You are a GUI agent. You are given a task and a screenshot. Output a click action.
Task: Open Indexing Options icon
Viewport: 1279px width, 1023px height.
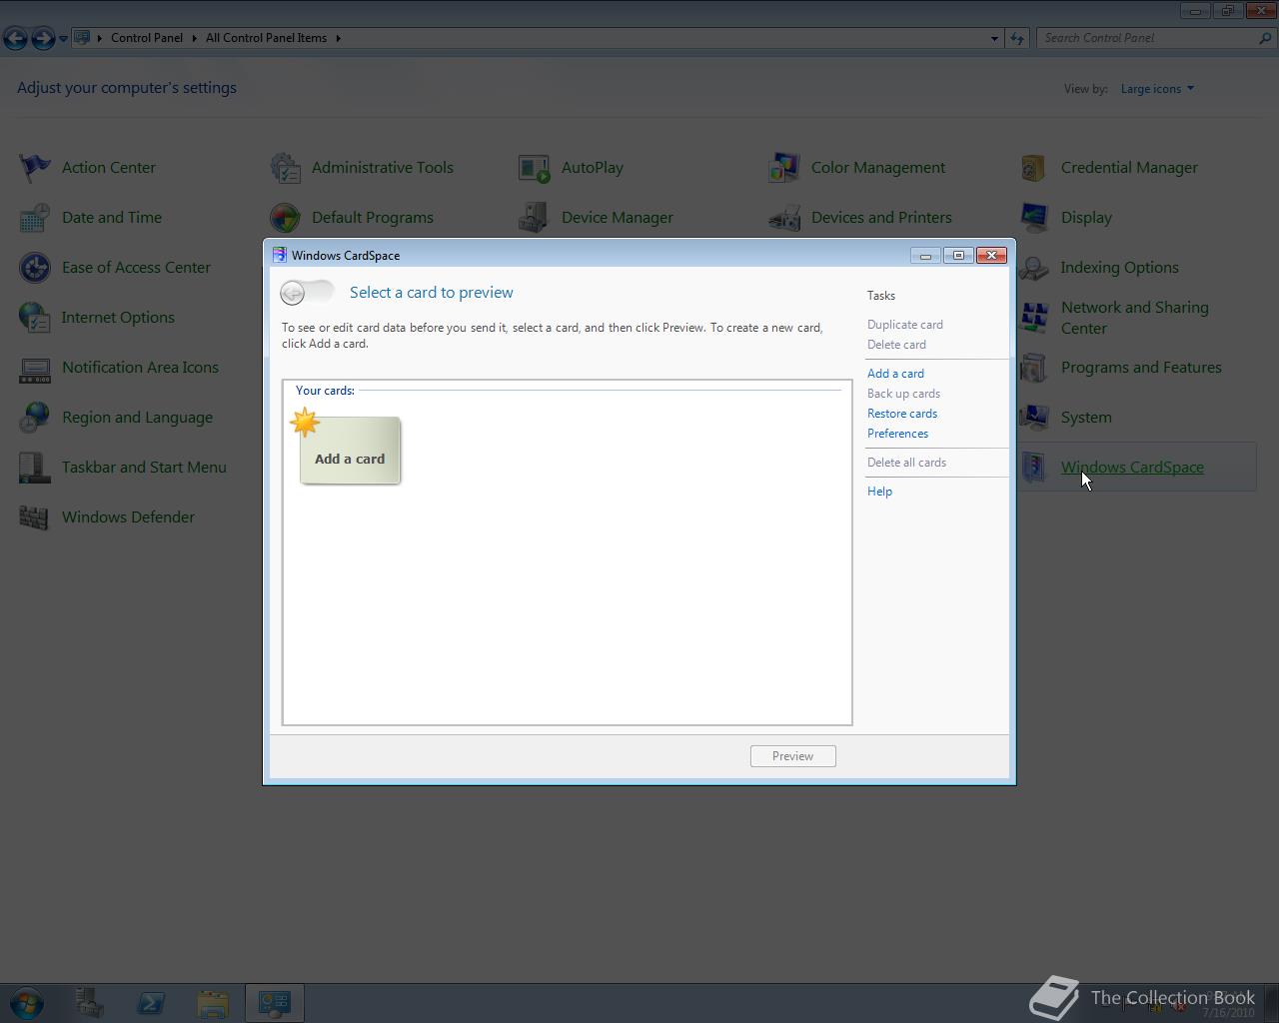(1034, 268)
